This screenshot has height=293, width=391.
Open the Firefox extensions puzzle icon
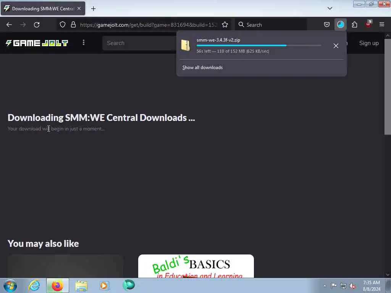[354, 25]
